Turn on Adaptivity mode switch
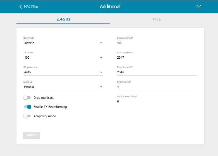The image size is (218, 156). 27,116
